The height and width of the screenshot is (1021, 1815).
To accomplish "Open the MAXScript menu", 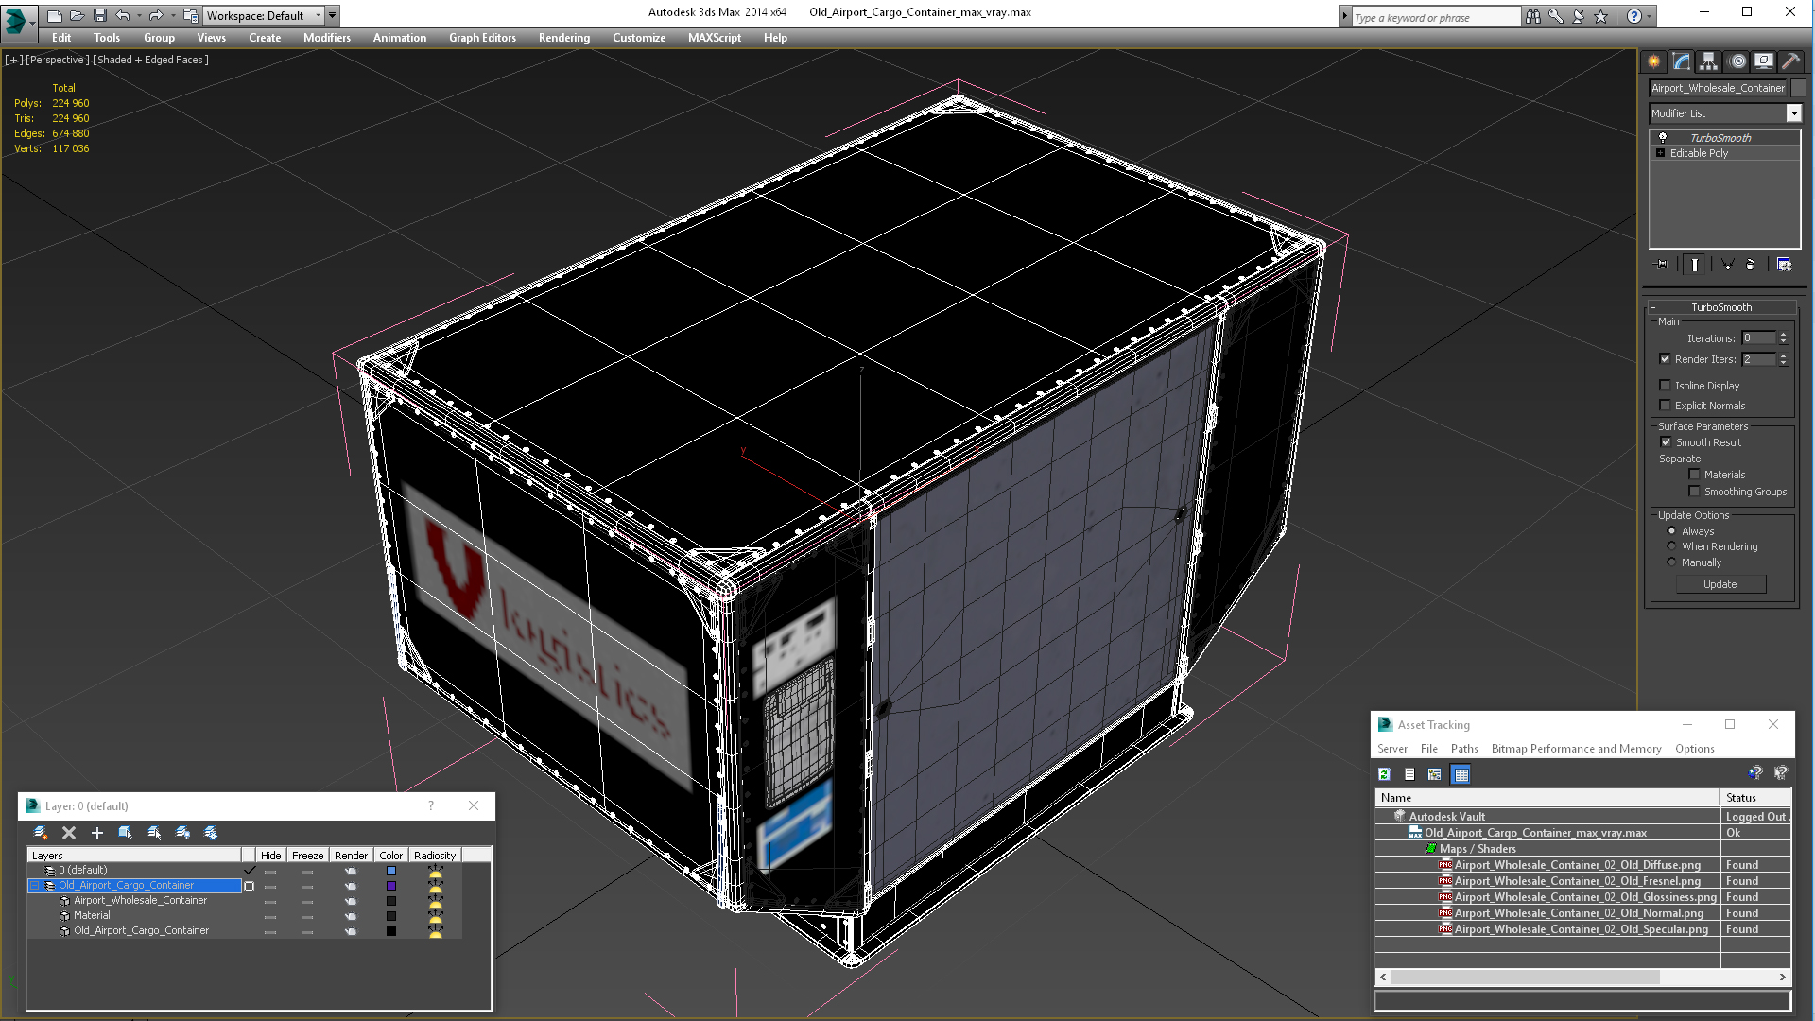I will [715, 38].
